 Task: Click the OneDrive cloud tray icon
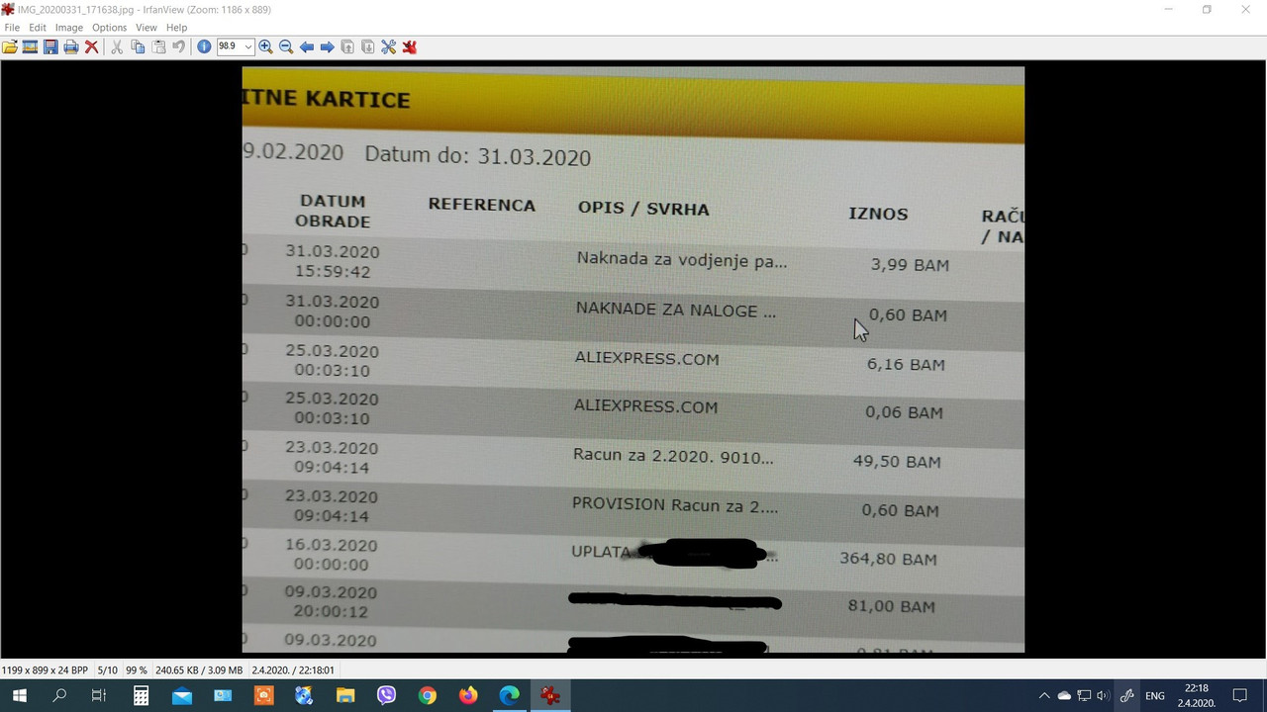[1064, 696]
